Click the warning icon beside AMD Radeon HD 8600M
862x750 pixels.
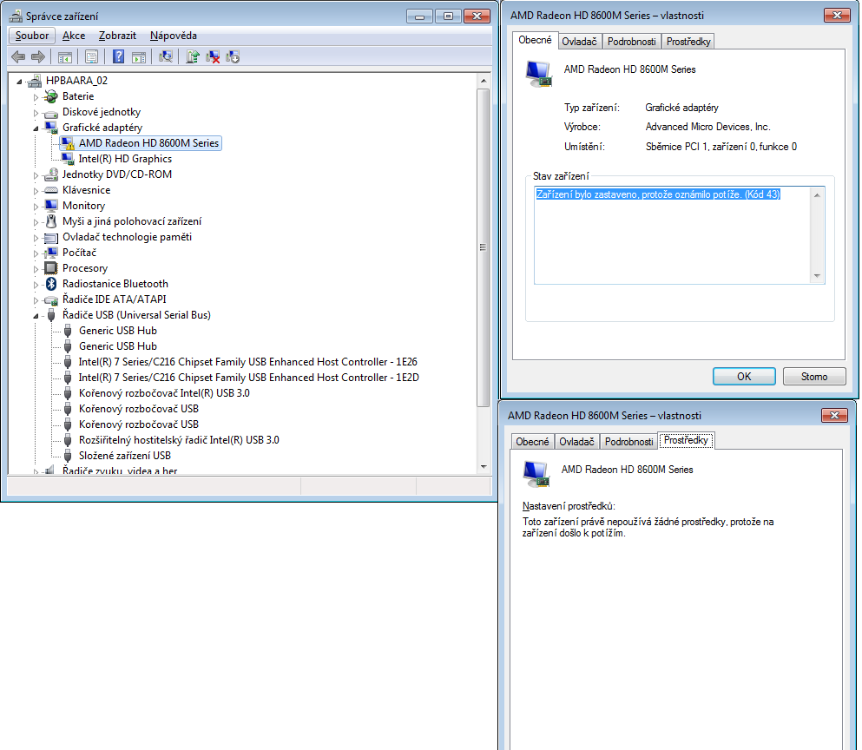(68, 143)
